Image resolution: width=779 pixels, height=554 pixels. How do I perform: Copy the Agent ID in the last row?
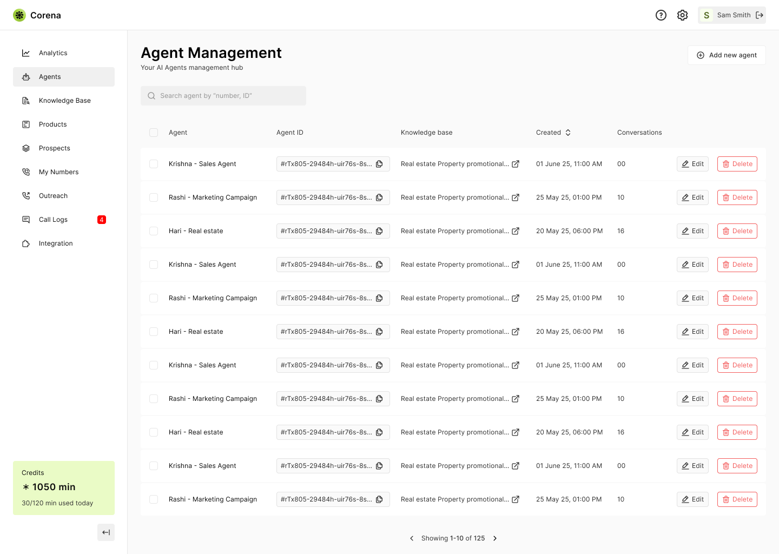click(379, 499)
